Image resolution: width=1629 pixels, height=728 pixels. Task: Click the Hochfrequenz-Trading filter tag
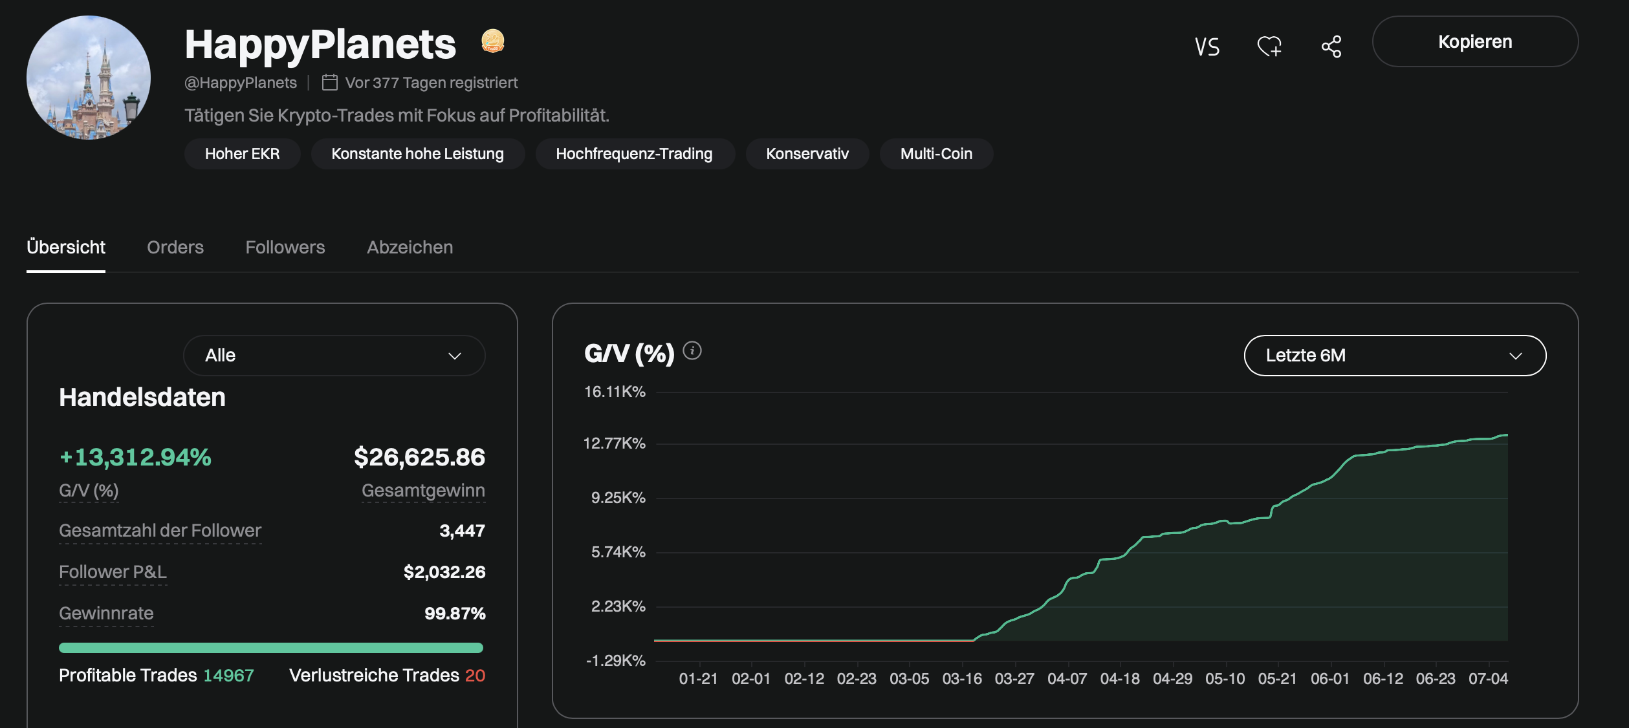pyautogui.click(x=634, y=153)
